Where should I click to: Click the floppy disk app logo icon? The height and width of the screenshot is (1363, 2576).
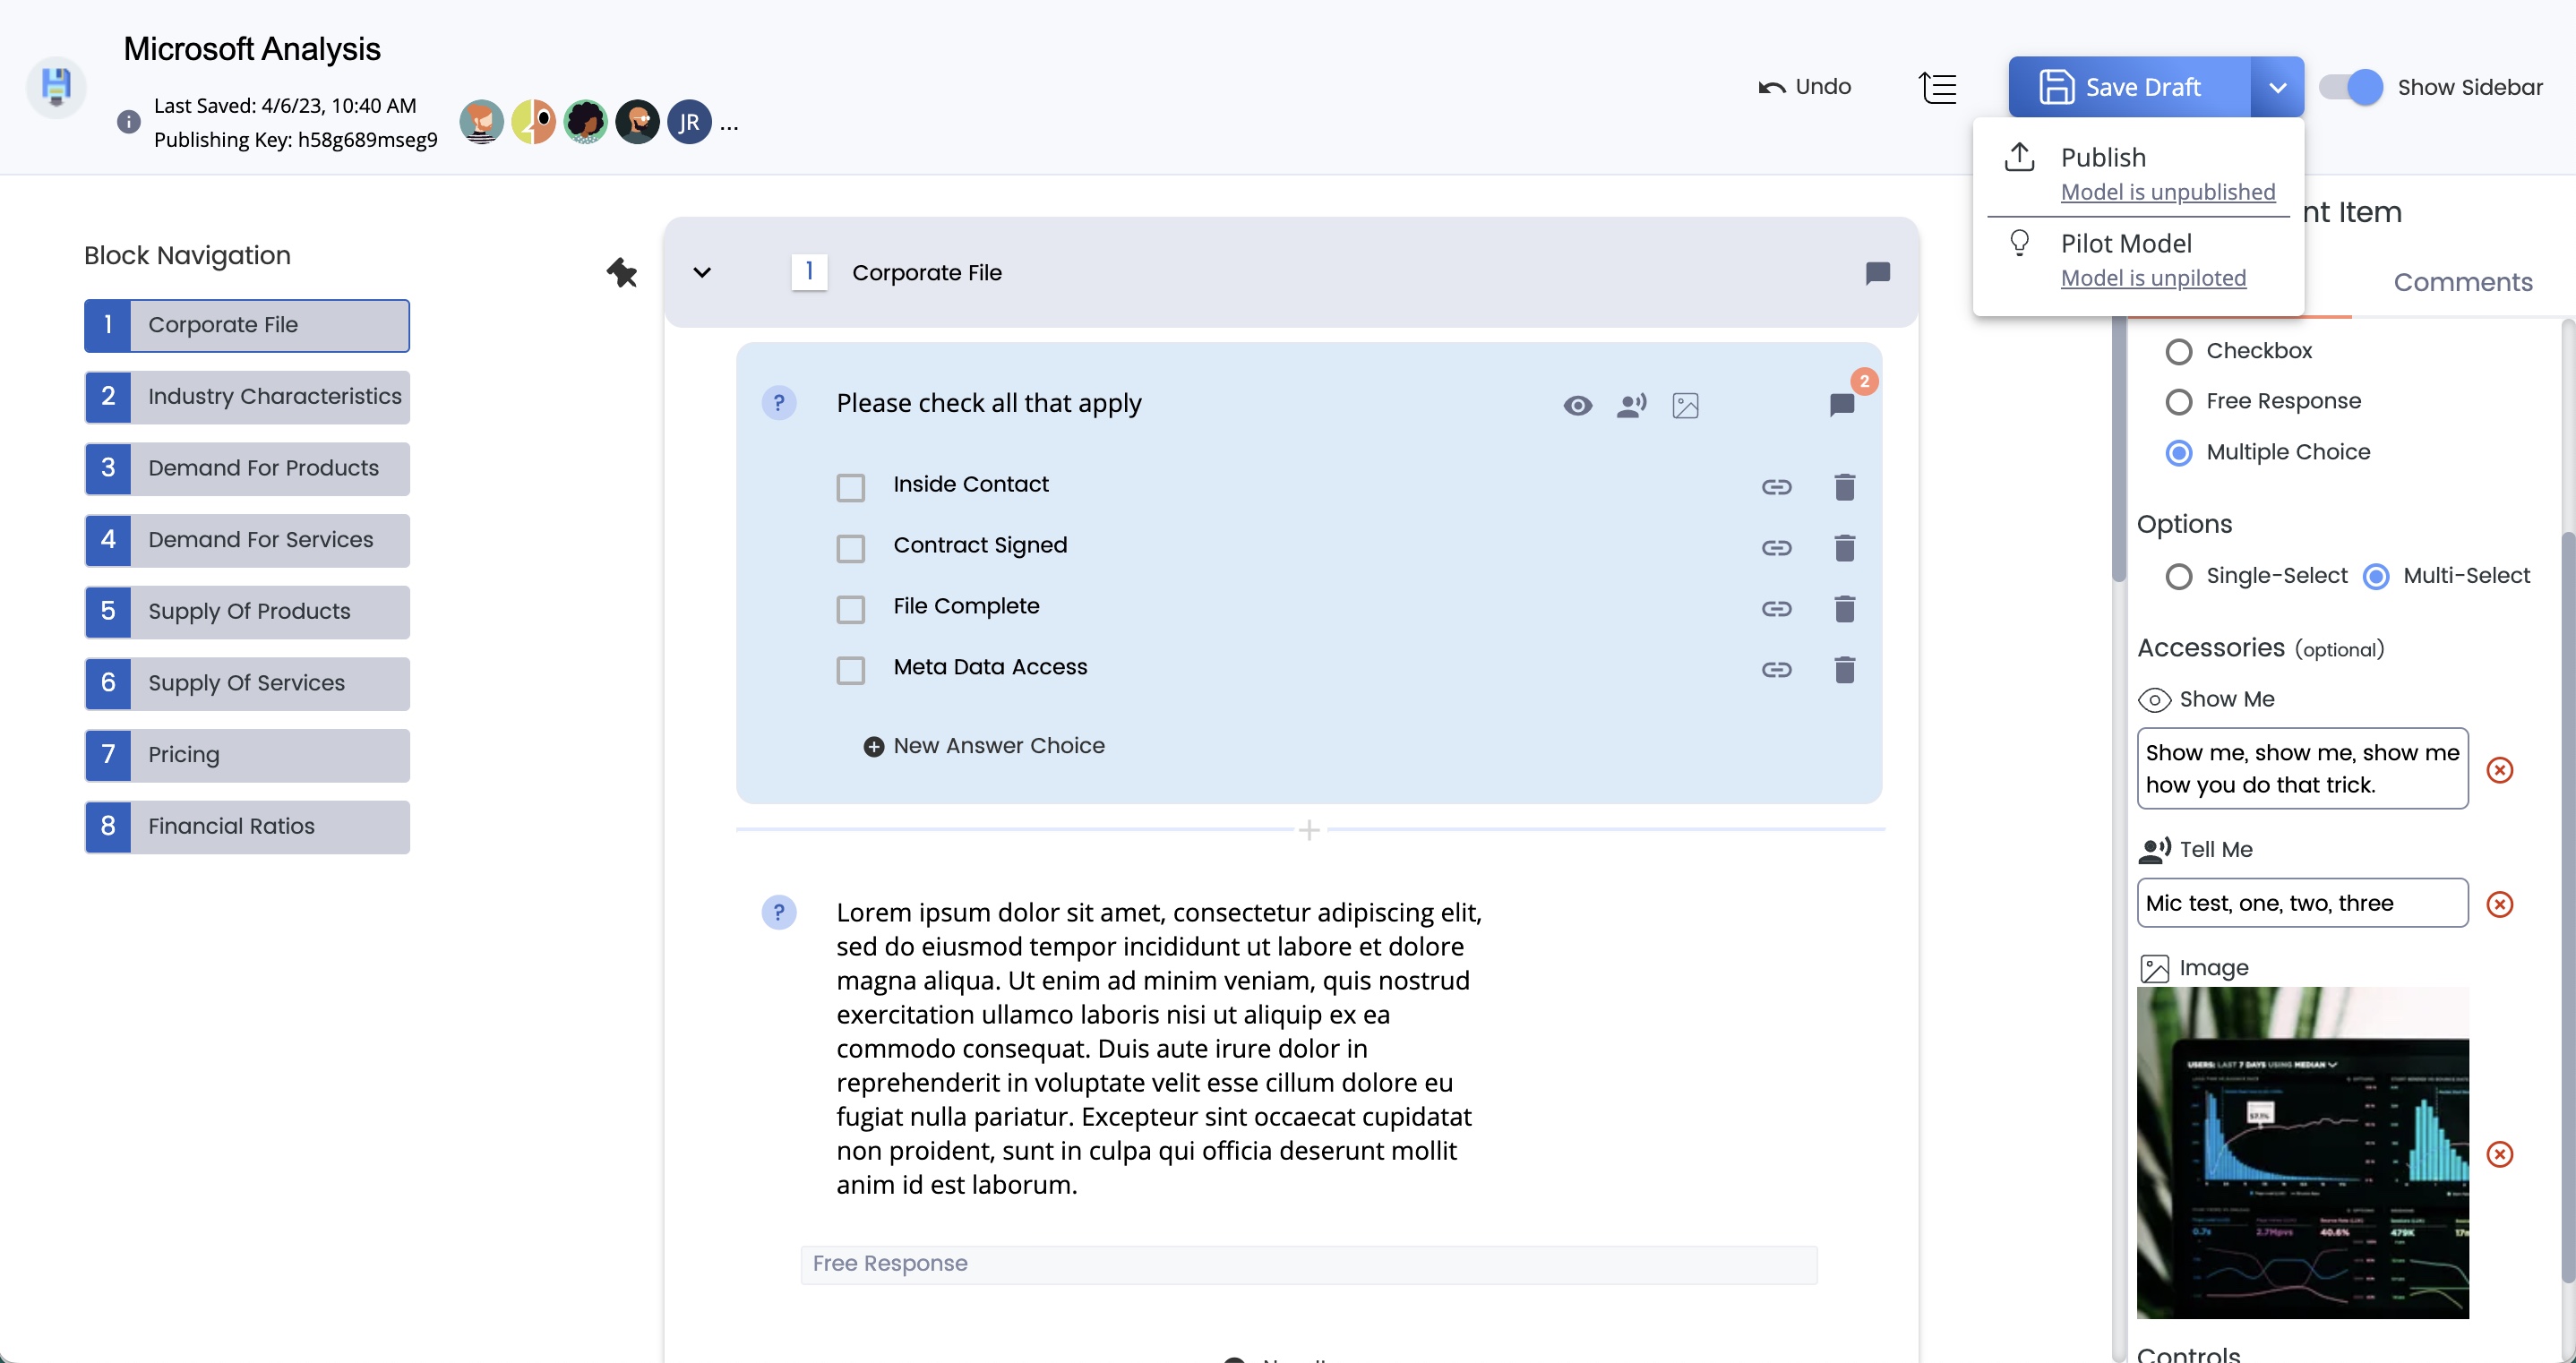pyautogui.click(x=56, y=88)
